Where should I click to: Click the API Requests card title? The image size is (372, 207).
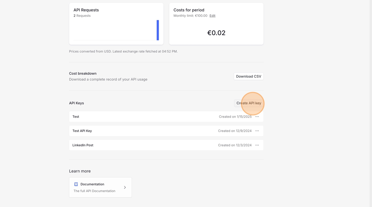point(86,10)
